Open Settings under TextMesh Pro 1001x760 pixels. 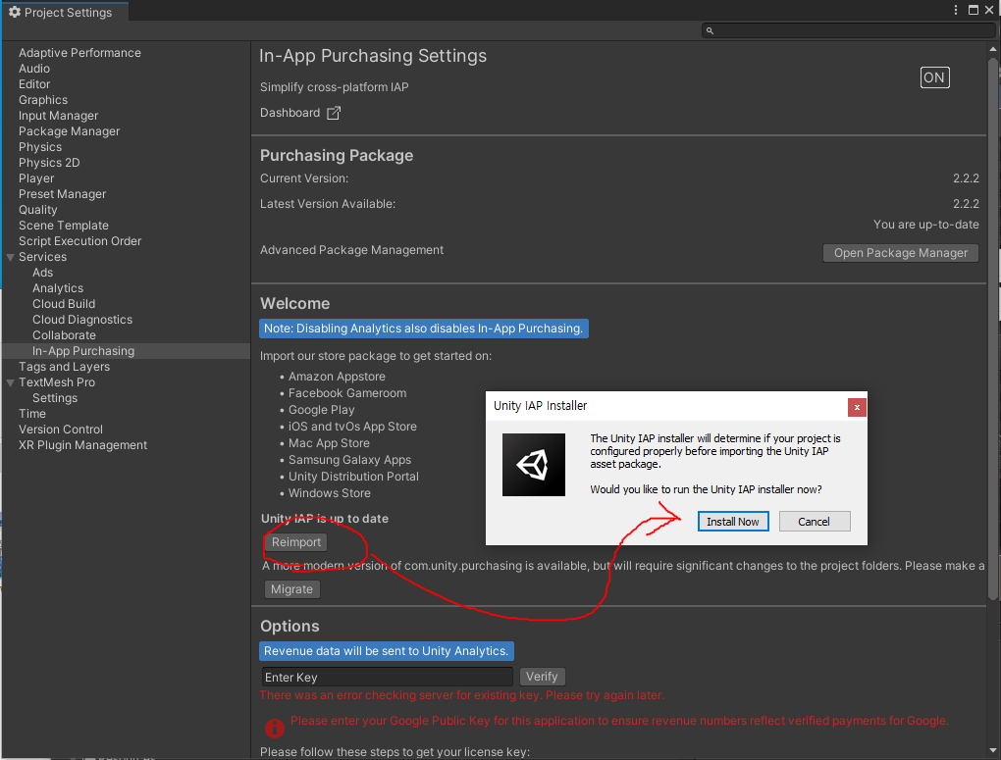(55, 398)
